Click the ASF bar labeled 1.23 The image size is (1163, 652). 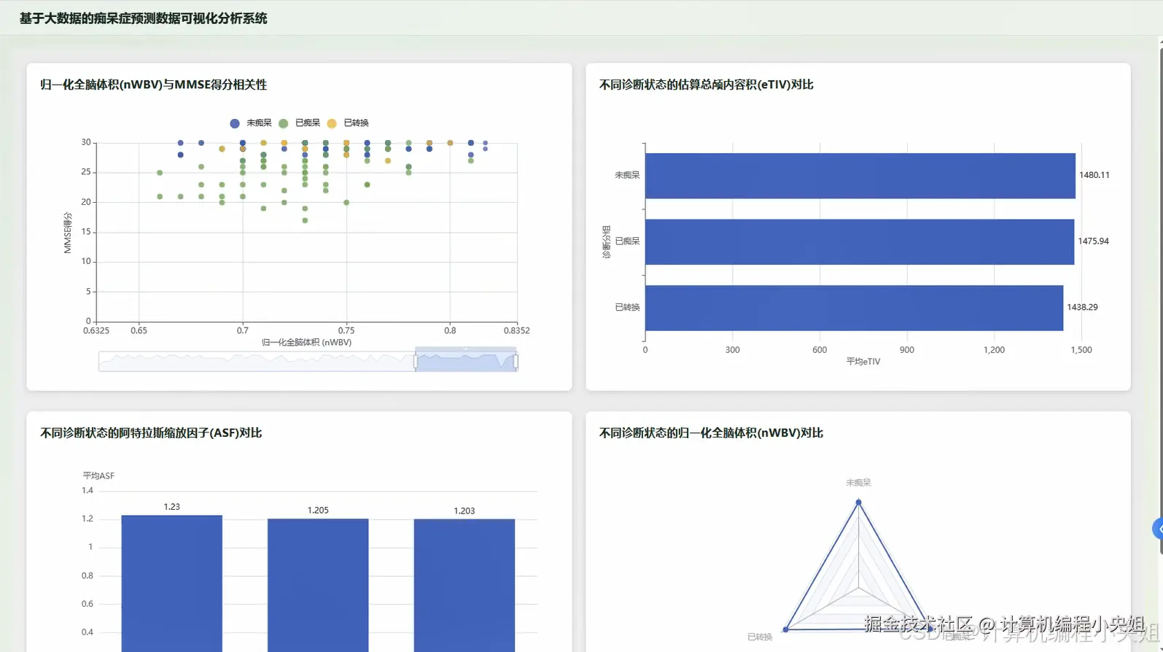click(172, 583)
